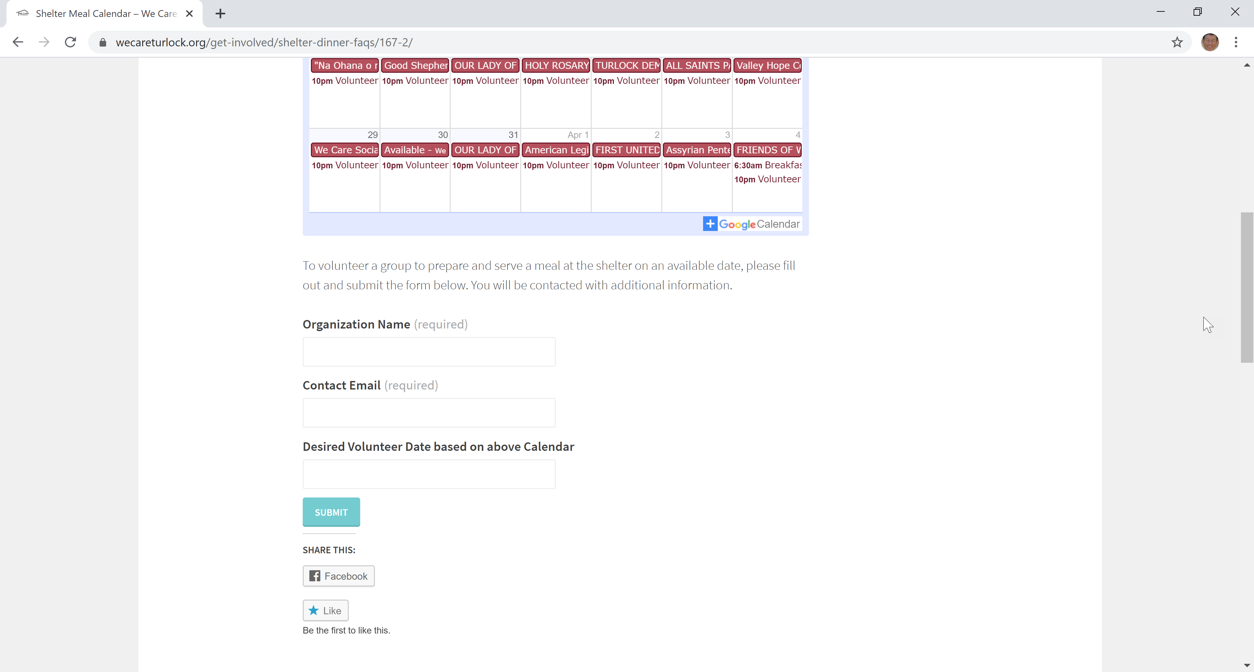Click the user profile avatar

coord(1210,42)
